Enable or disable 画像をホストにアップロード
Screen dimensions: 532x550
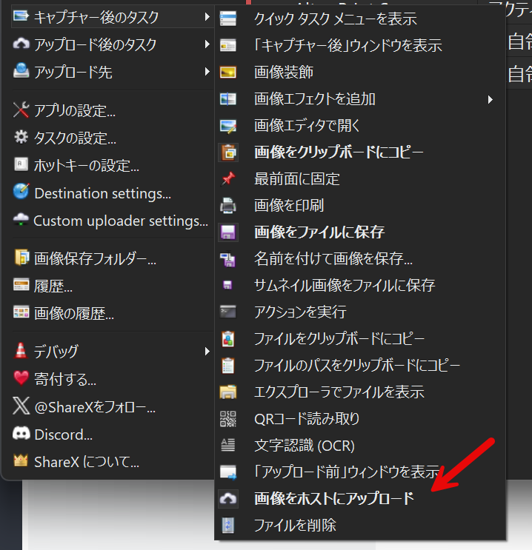[333, 499]
